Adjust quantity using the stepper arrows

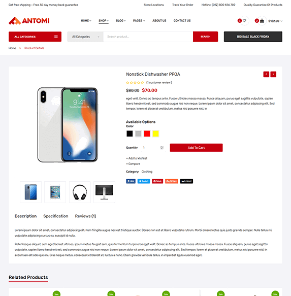point(162,148)
